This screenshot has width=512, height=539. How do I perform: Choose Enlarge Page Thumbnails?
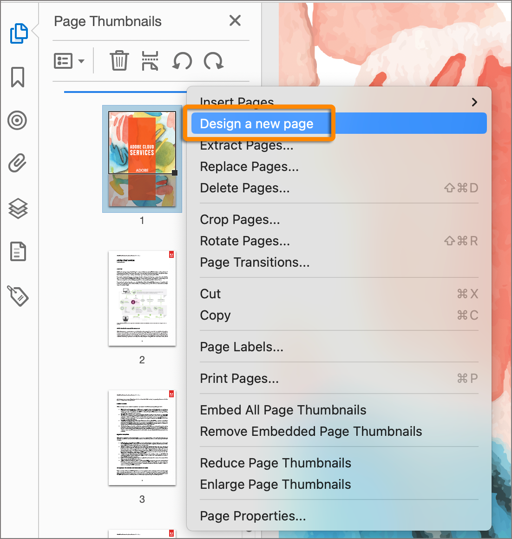[339, 484]
